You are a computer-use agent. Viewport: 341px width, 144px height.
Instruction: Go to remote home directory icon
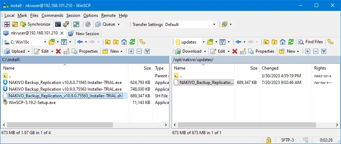[x=283, y=42]
